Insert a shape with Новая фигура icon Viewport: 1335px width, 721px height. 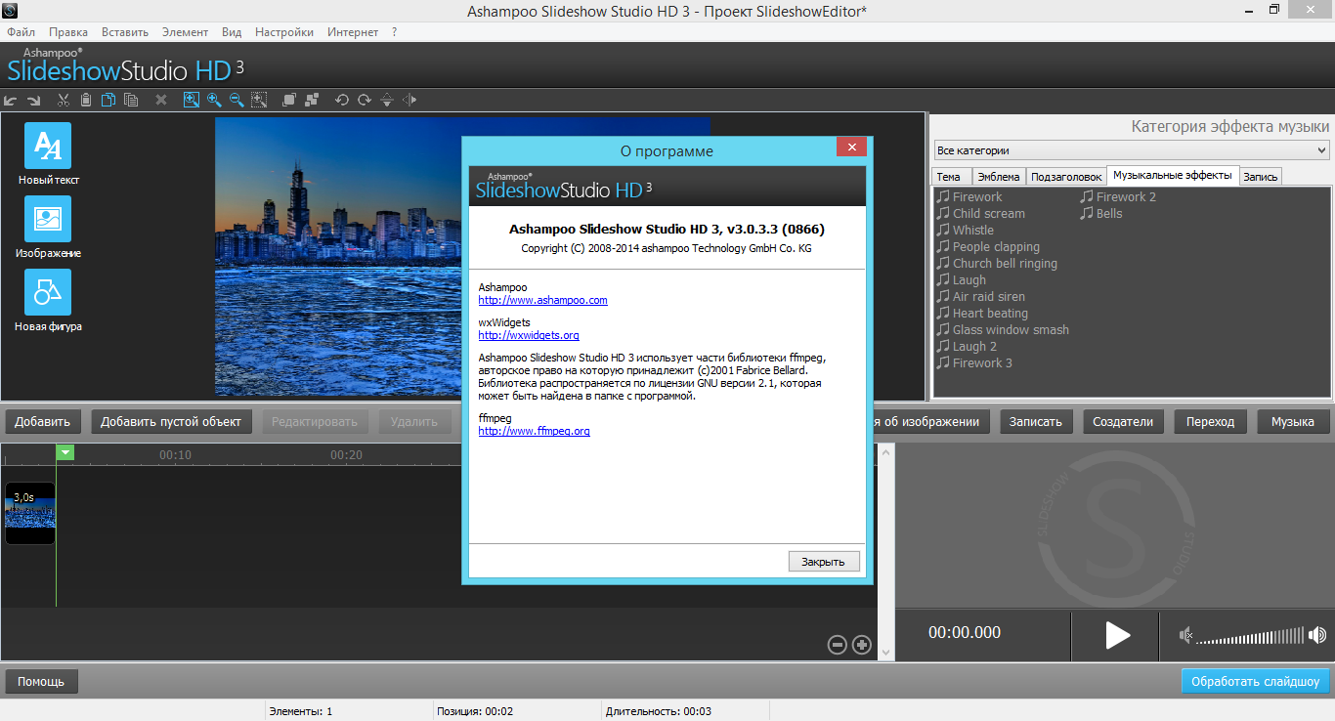(48, 293)
